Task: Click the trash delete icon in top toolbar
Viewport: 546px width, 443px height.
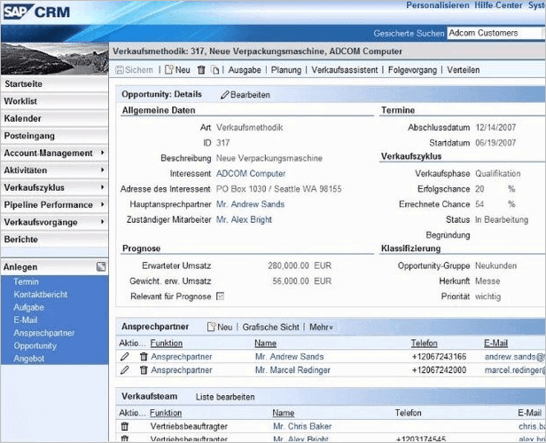Action: click(x=201, y=69)
